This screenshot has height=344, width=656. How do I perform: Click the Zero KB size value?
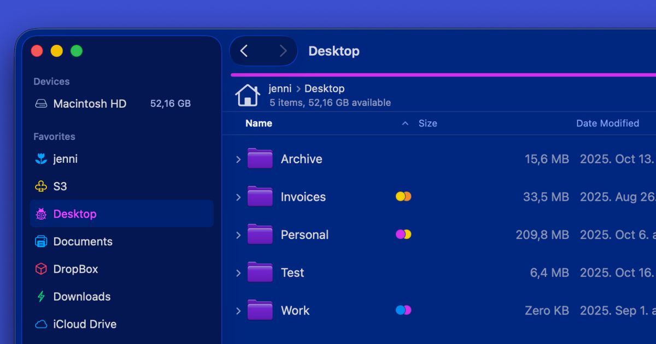(x=547, y=311)
